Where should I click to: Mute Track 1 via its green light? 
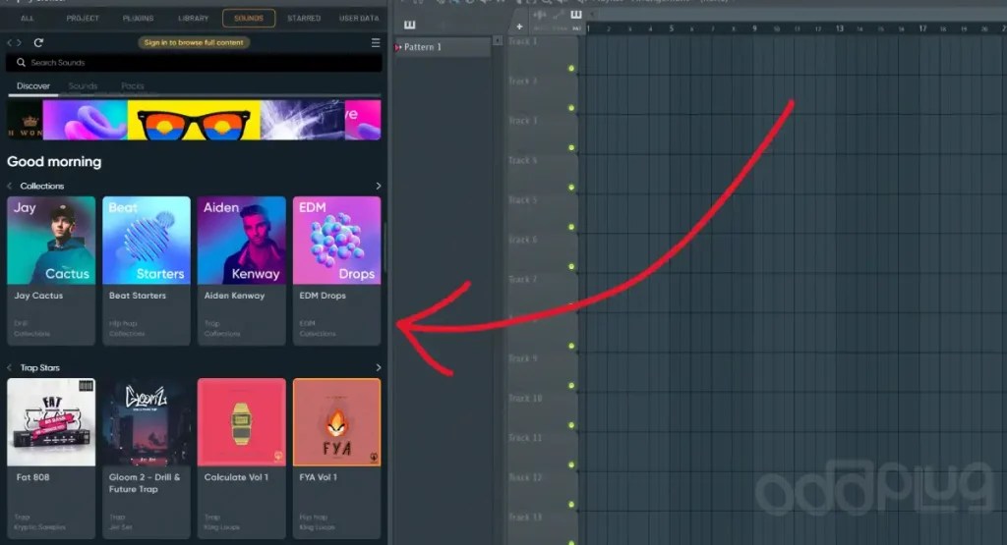571,69
